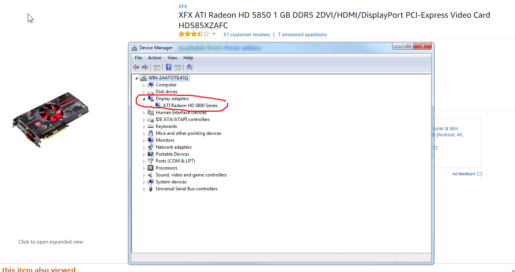Click the XFX ATI Radeon HD 5850 product title
The width and height of the screenshot is (515, 272).
[x=334, y=20]
